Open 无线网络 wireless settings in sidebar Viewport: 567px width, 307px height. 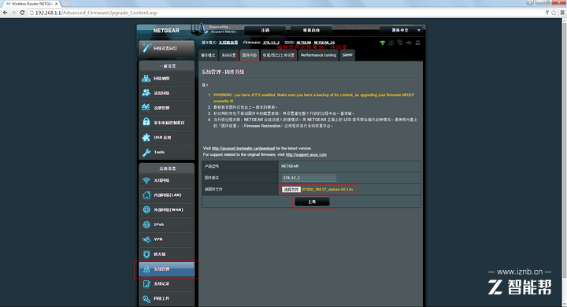(x=167, y=180)
